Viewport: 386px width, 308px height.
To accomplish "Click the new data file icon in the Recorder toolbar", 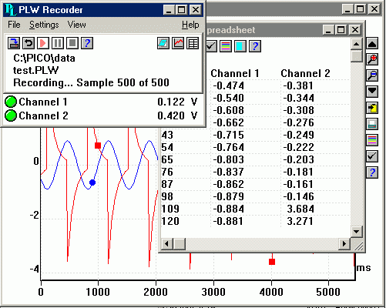I will [14, 43].
